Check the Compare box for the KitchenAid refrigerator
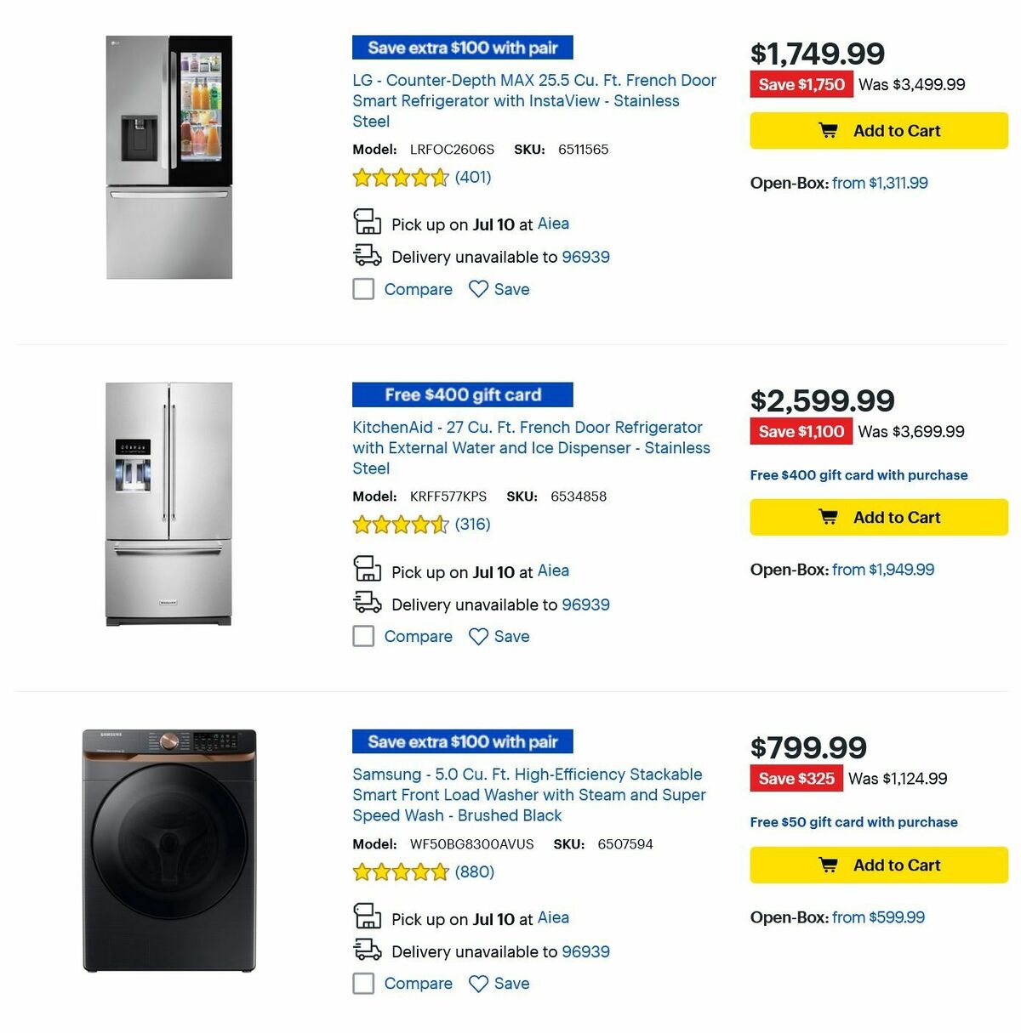 click(363, 636)
